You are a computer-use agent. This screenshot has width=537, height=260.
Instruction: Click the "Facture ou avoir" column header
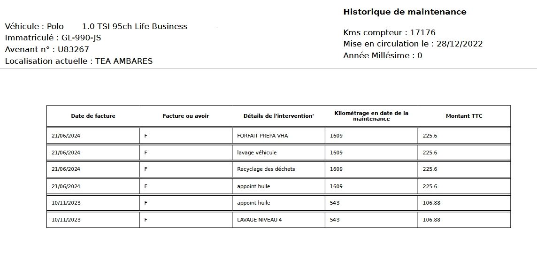pos(186,116)
